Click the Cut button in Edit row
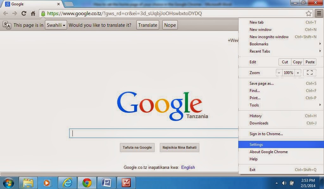The image size is (324, 189). (x=285, y=62)
